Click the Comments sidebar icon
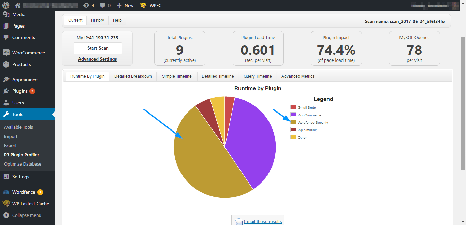 click(x=6, y=37)
